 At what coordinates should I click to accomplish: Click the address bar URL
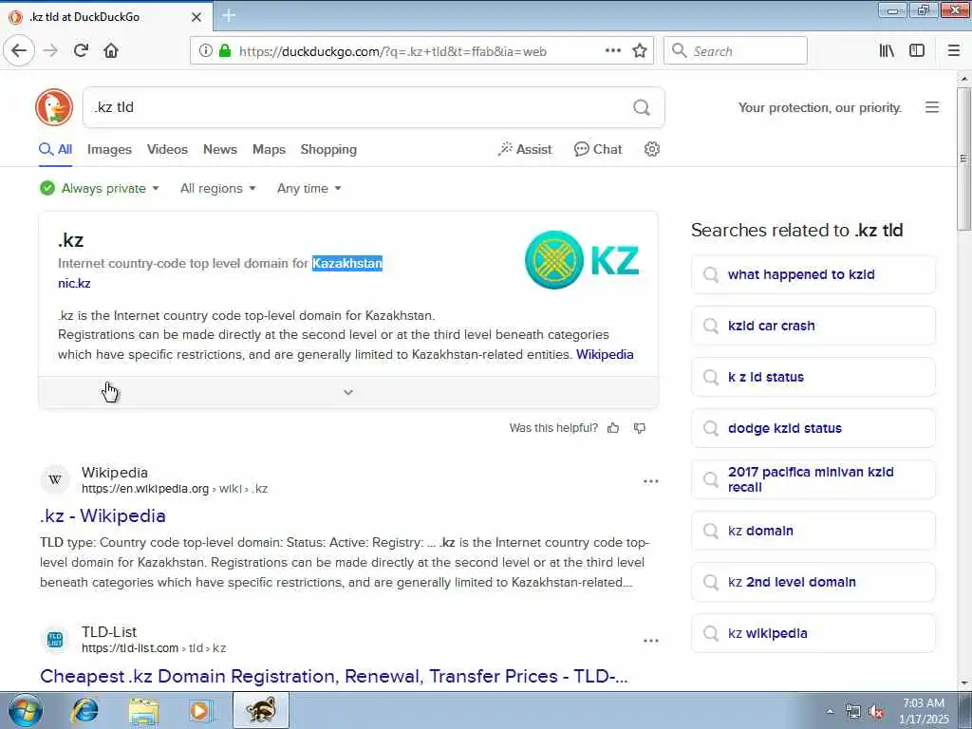point(392,51)
